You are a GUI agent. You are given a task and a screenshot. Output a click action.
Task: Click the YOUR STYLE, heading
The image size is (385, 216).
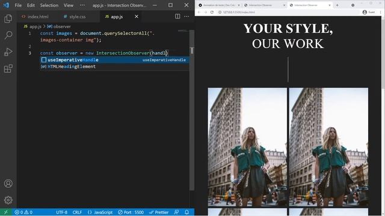288,28
